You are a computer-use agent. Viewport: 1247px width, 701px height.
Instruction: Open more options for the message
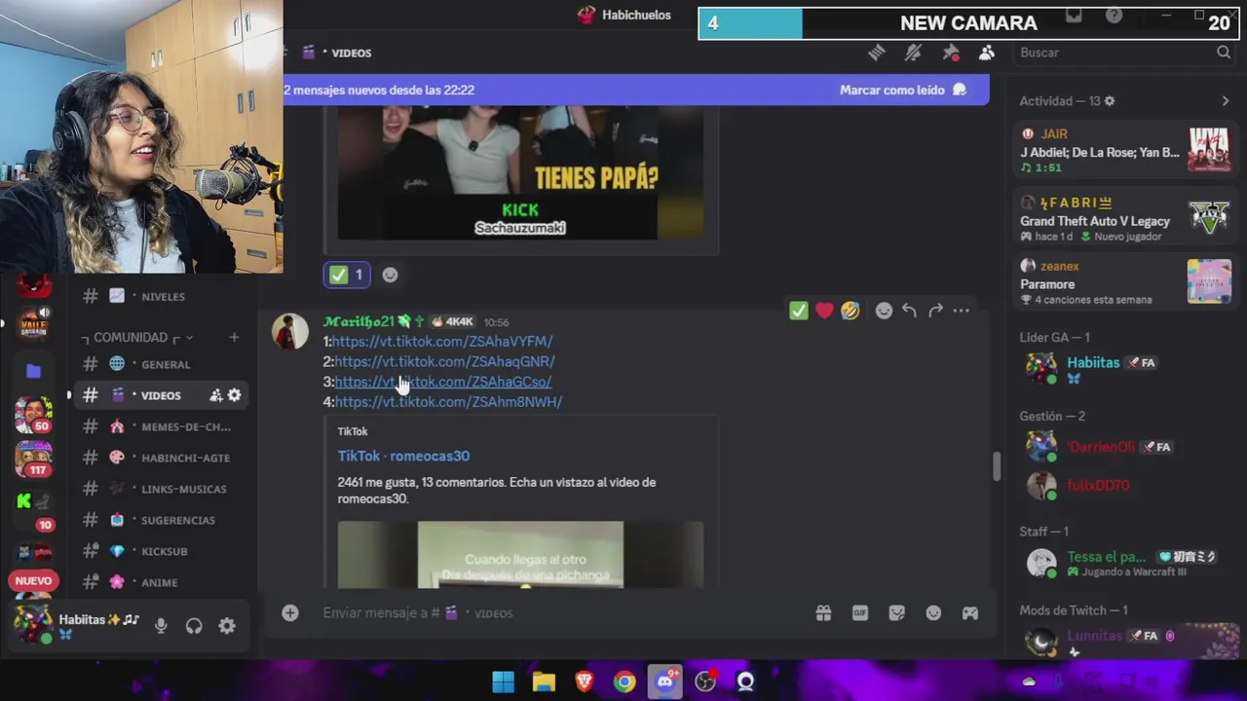[962, 311]
